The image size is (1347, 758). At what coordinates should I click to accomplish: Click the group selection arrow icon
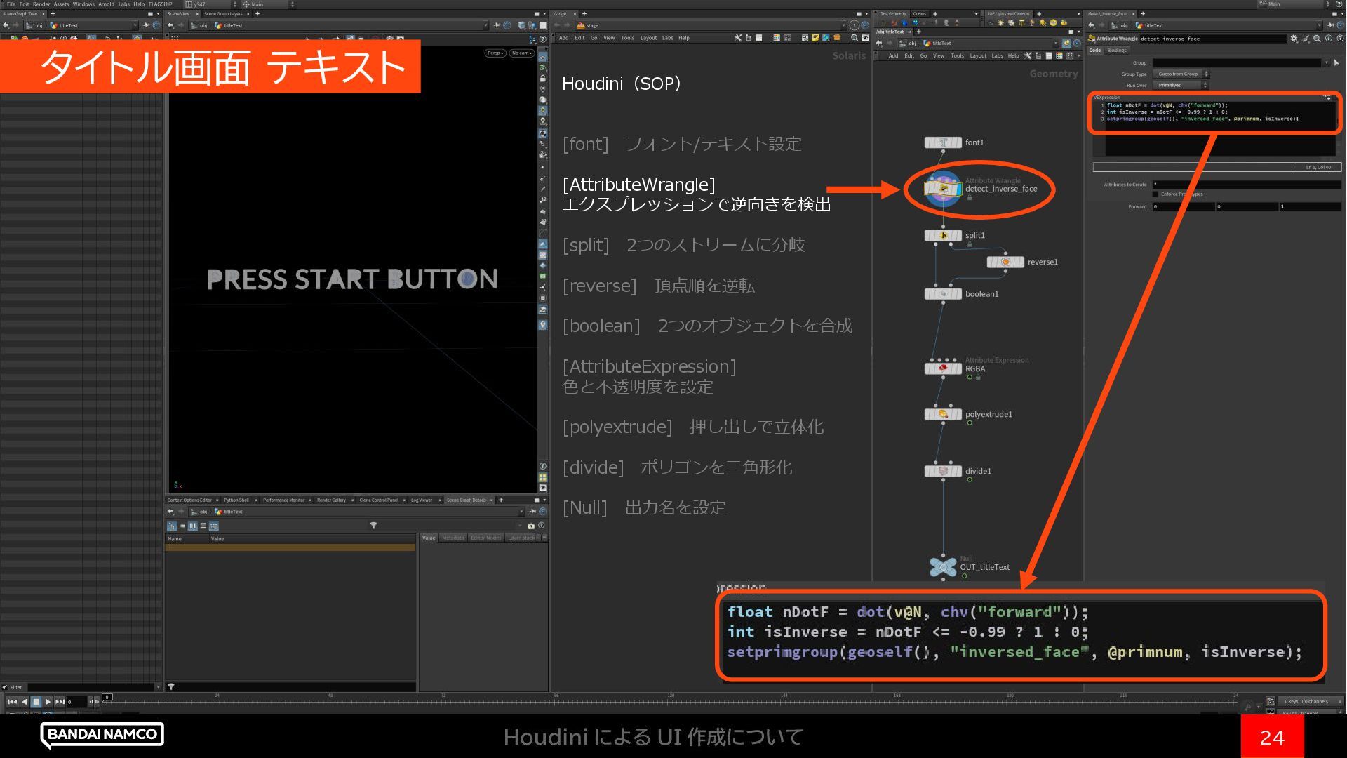pyautogui.click(x=1336, y=63)
